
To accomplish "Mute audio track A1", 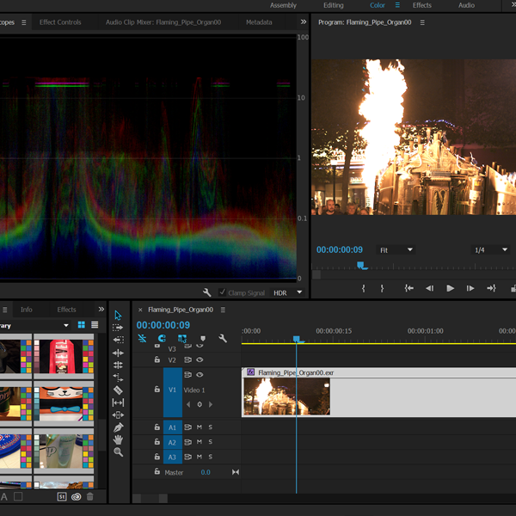I will tap(199, 427).
